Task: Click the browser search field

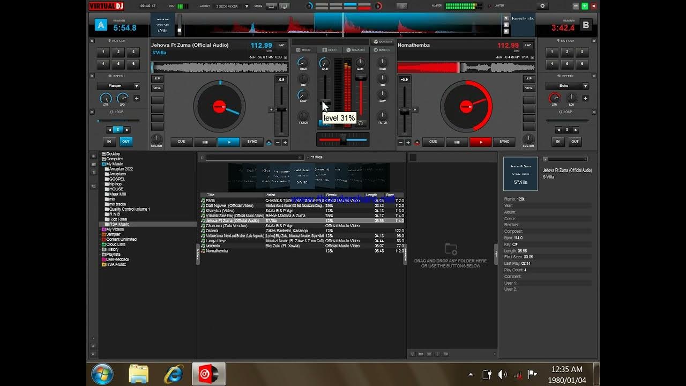Action: 255,158
